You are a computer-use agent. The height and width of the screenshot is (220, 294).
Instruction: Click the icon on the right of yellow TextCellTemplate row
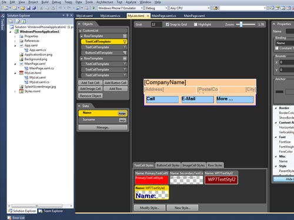[125, 42]
